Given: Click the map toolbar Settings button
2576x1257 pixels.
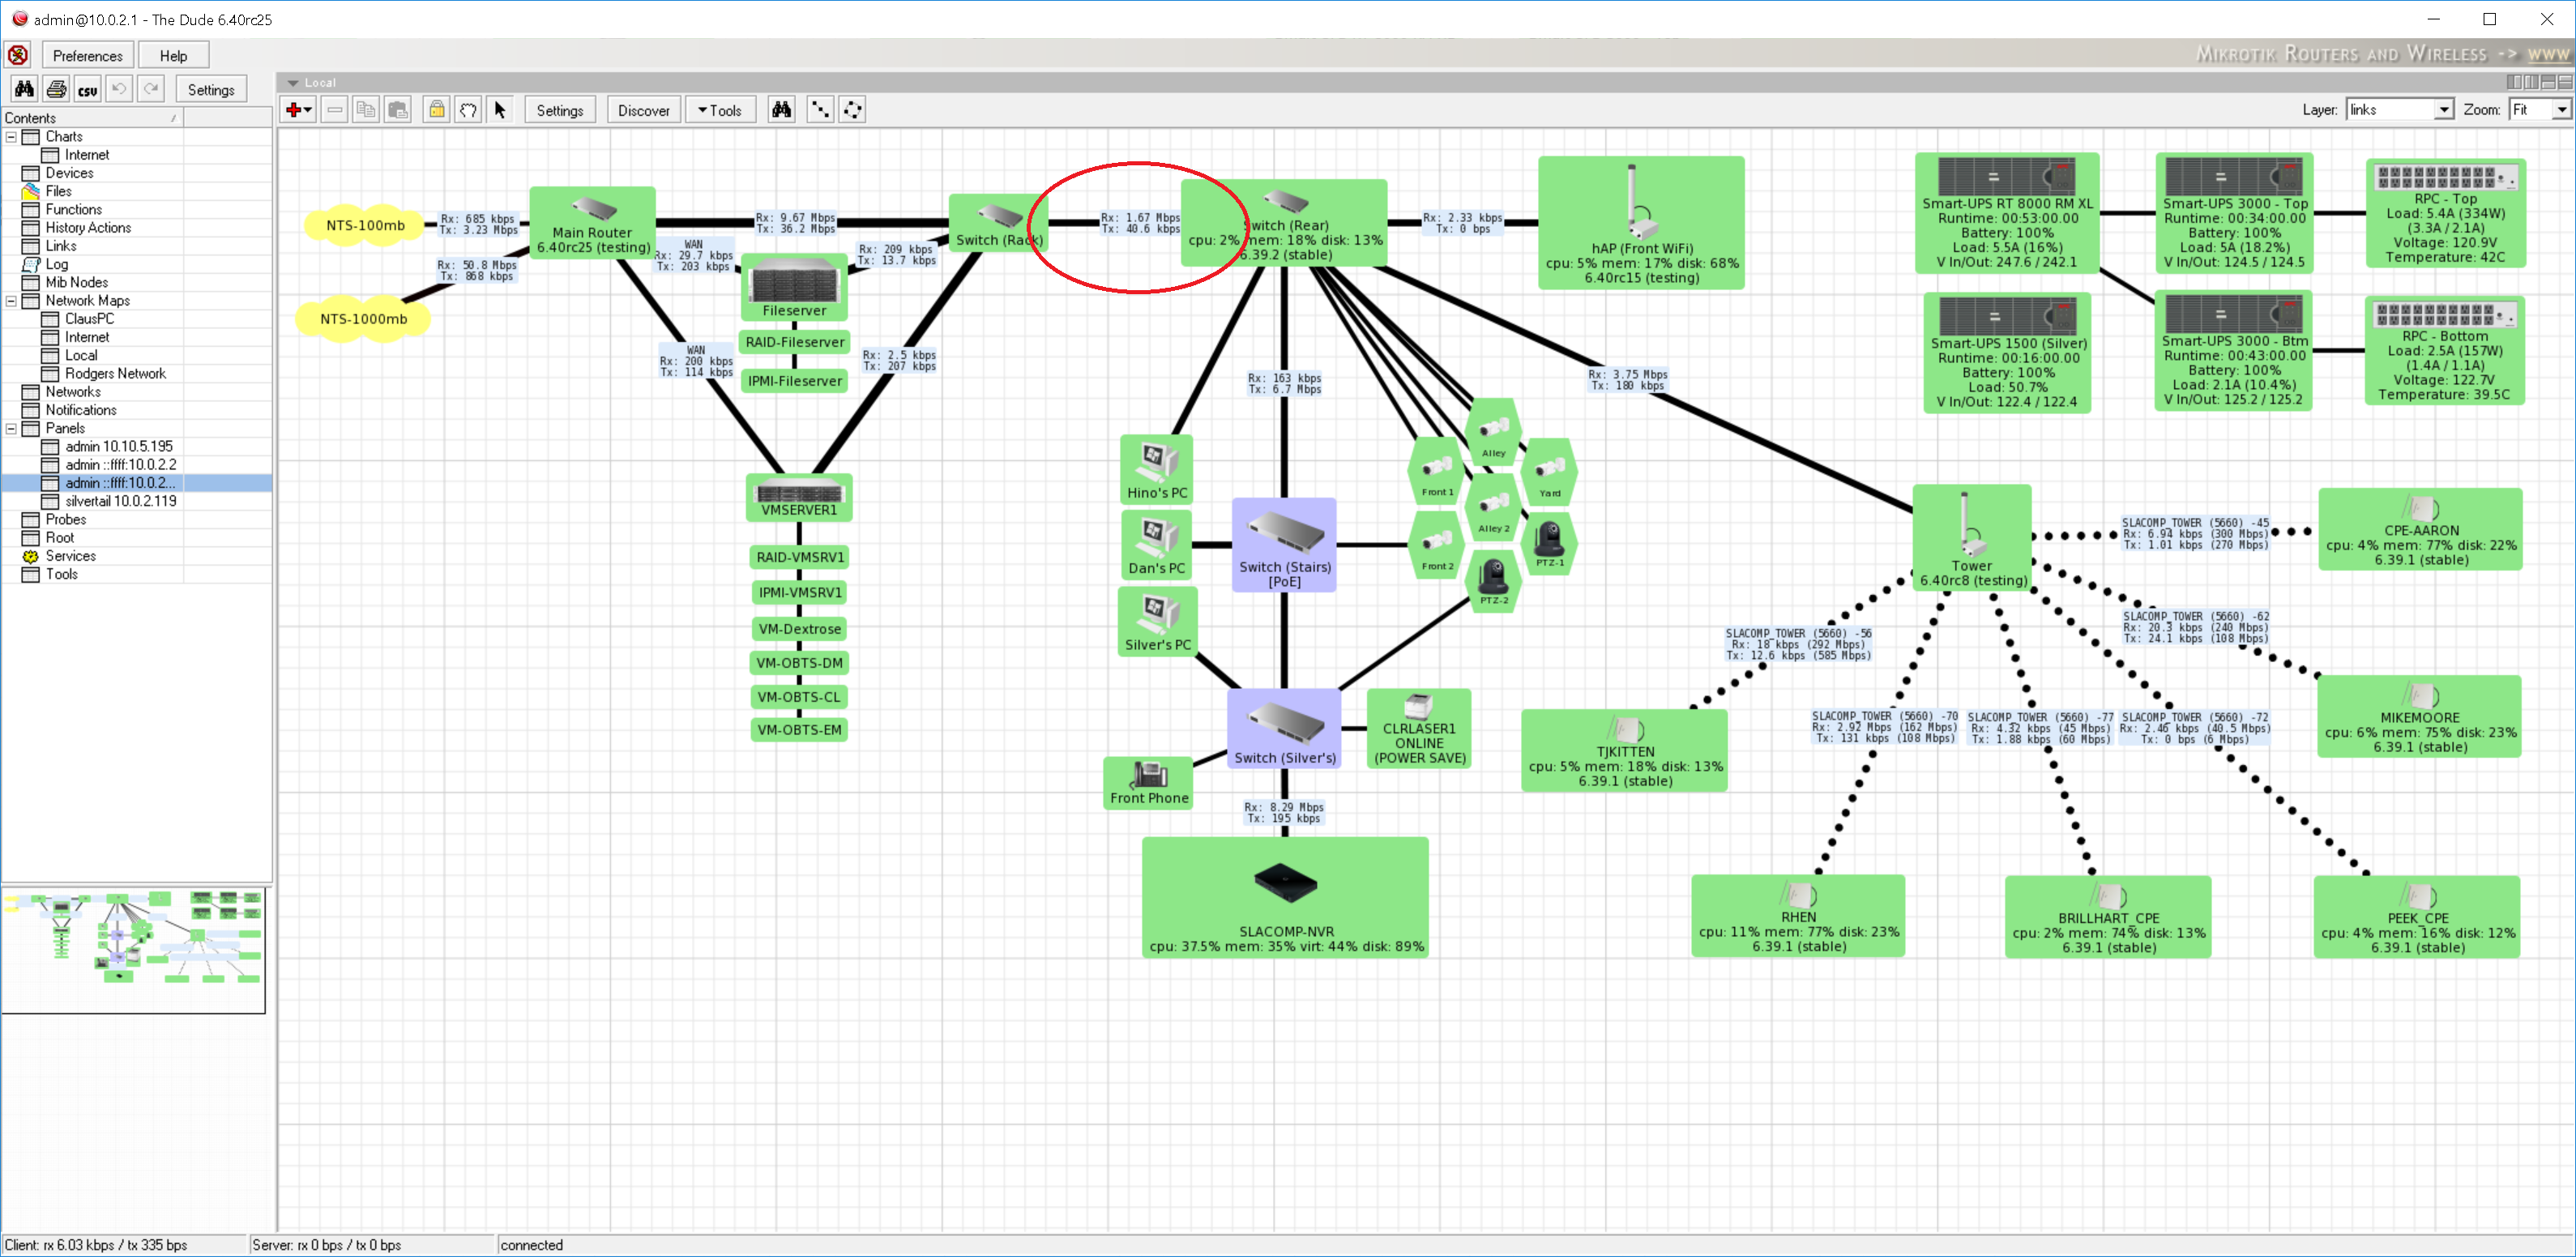Looking at the screenshot, I should point(559,110).
